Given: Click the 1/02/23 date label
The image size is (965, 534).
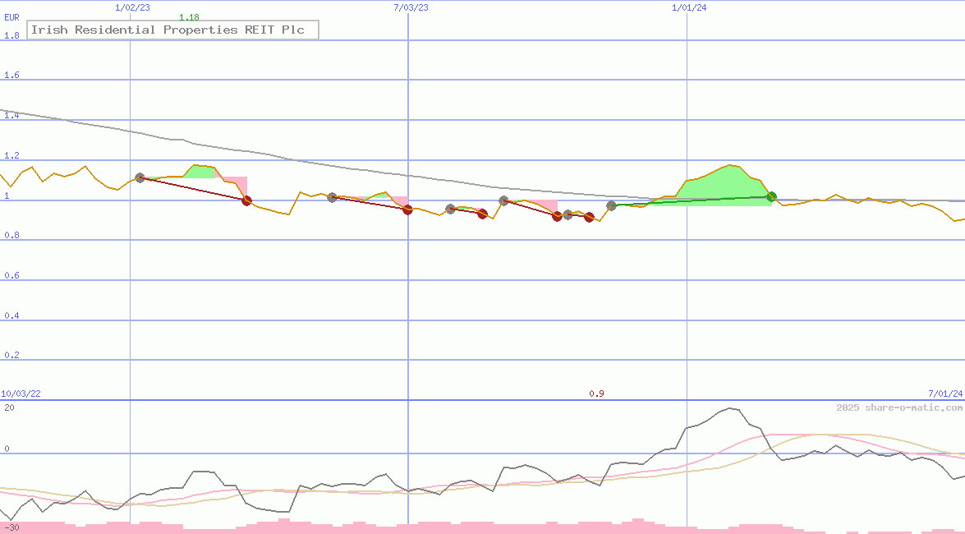Looking at the screenshot, I should [132, 7].
